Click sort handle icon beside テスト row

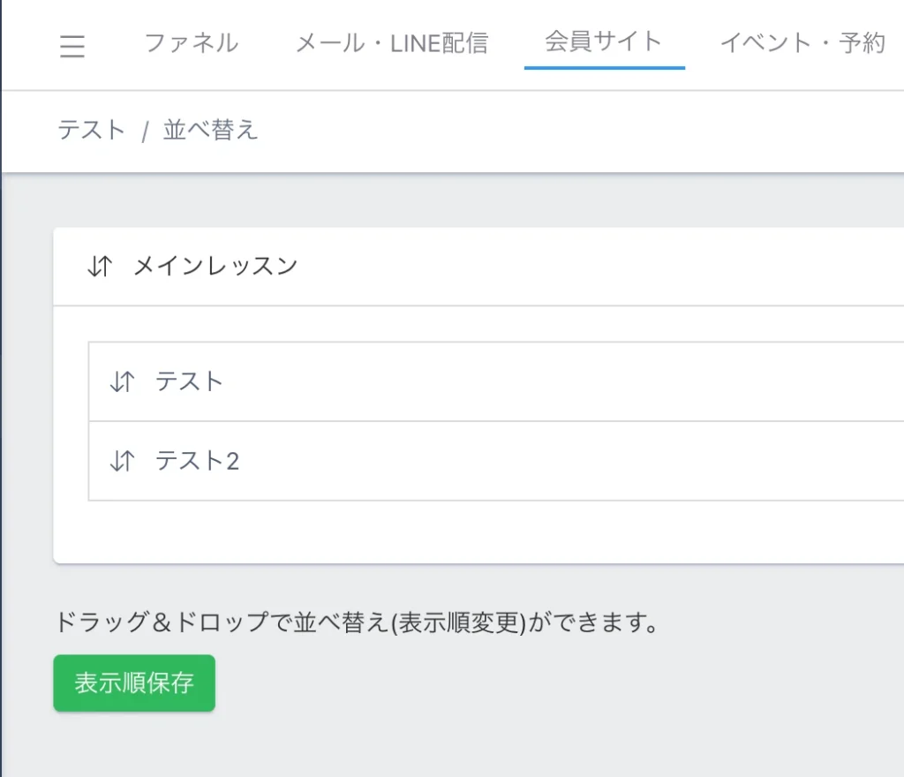point(122,381)
